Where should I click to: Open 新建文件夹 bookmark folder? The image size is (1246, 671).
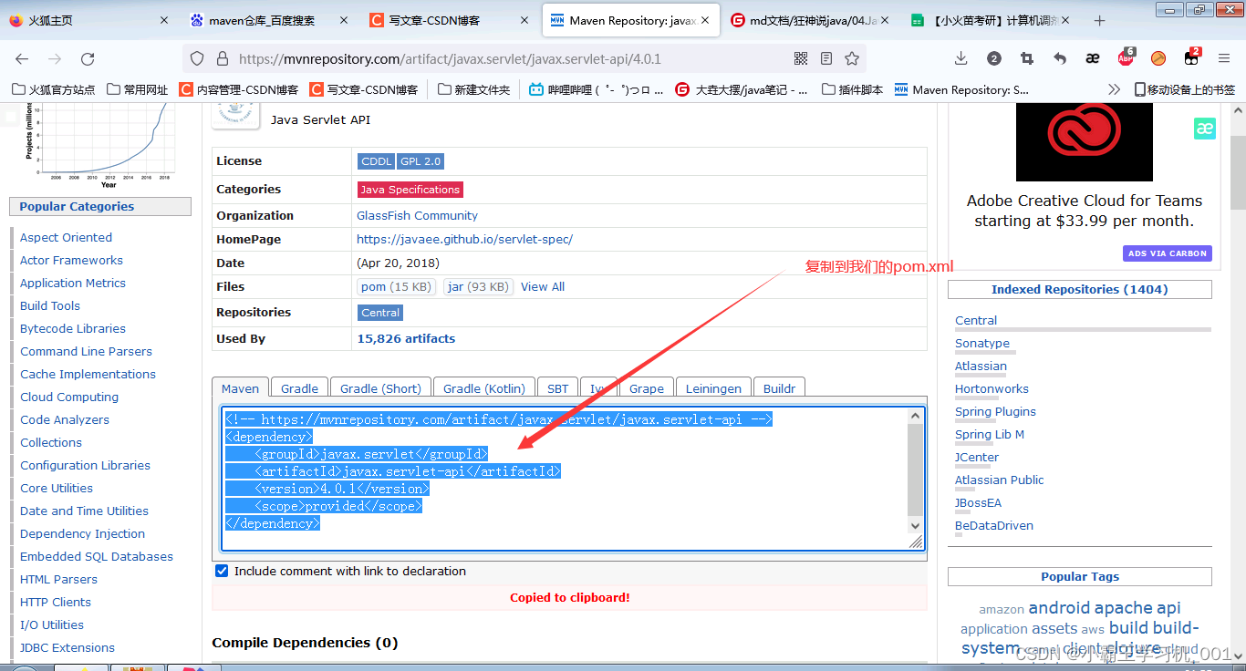coord(474,89)
